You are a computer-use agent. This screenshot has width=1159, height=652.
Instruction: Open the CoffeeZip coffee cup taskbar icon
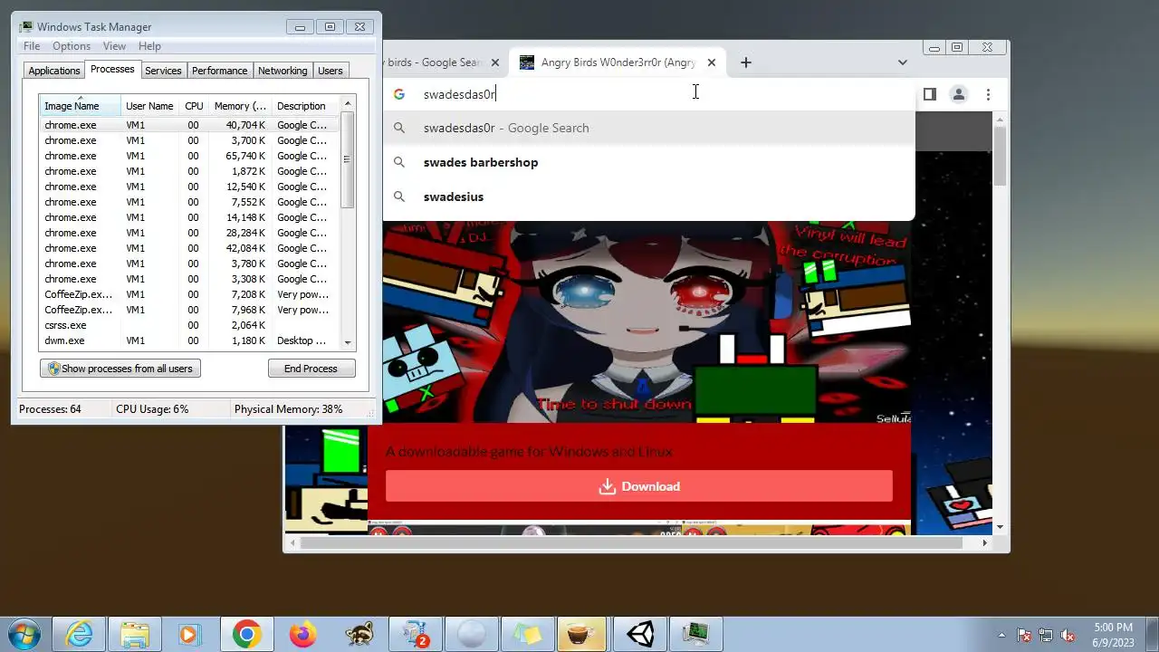[x=583, y=634]
